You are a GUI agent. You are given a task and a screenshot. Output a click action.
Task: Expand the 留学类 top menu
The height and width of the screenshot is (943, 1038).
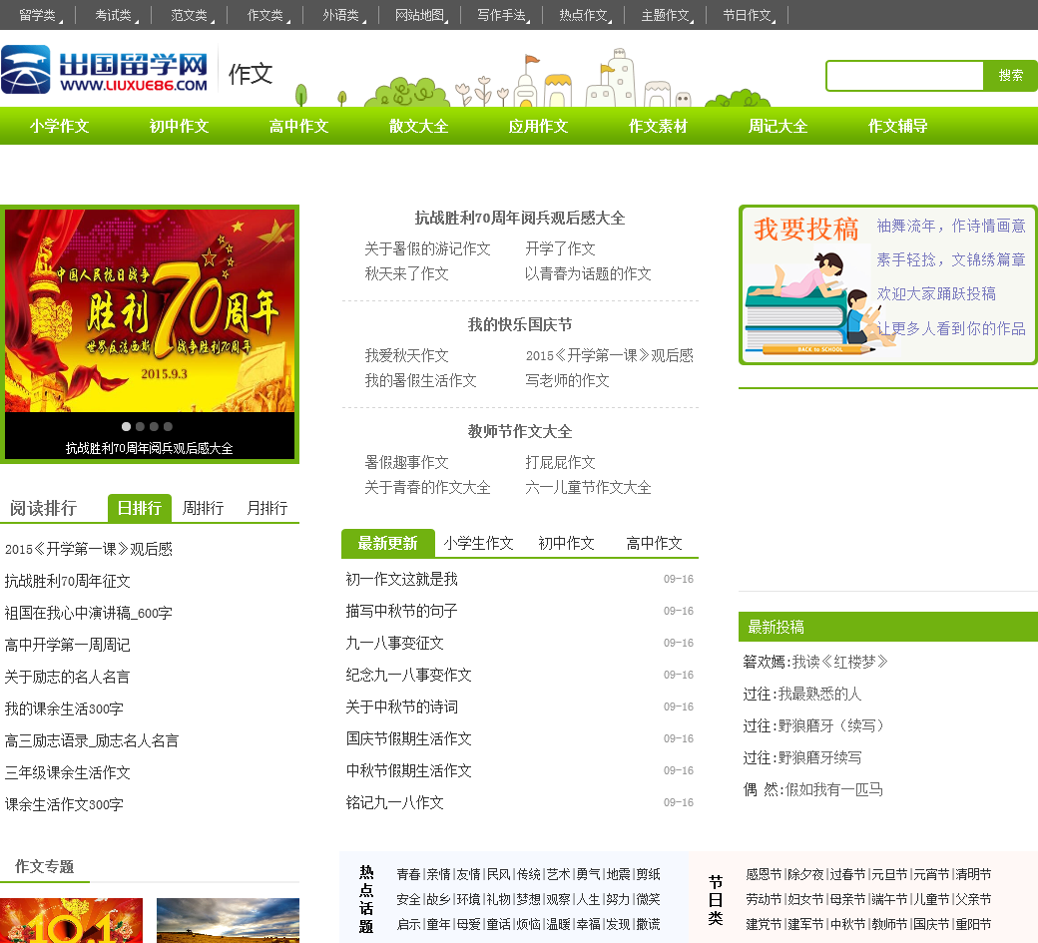coord(38,15)
